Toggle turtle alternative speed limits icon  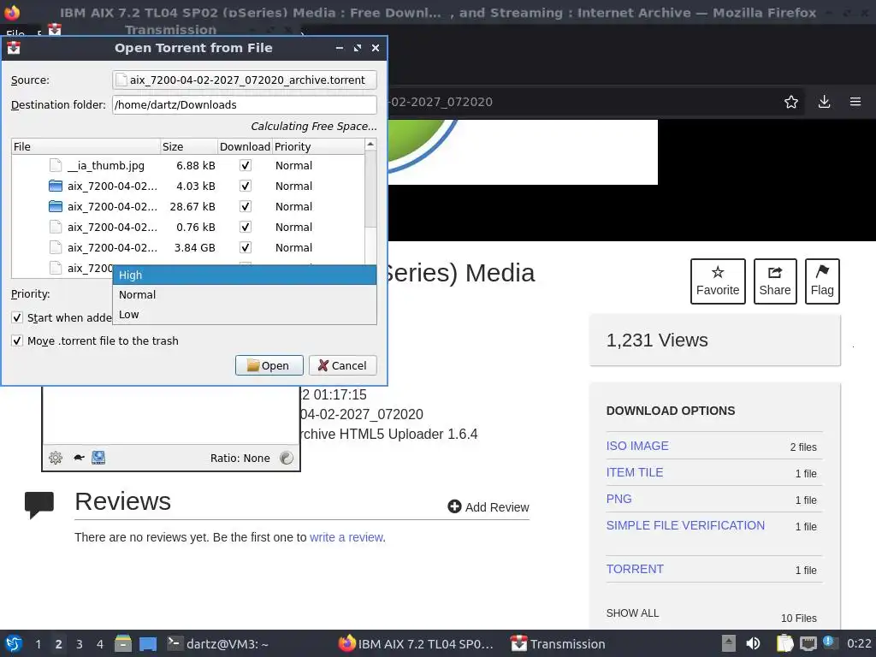click(x=79, y=459)
